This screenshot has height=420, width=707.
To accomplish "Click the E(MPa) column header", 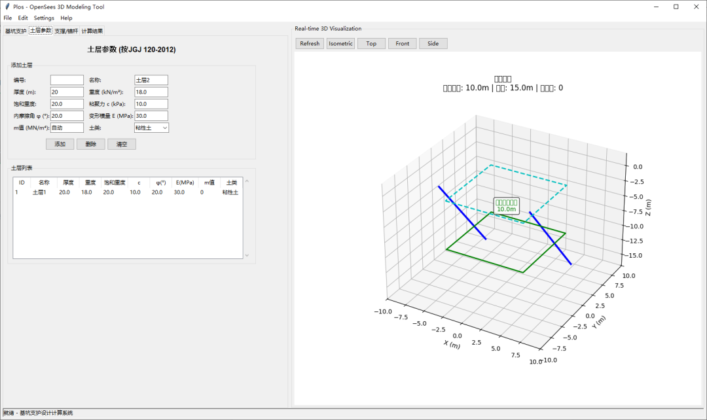I will pyautogui.click(x=185, y=183).
